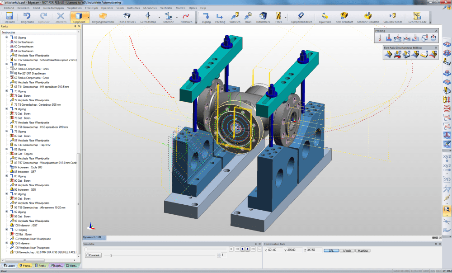The height and width of the screenshot is (273, 452).
Task: Click the Z coordinate field
Action: 314,250
